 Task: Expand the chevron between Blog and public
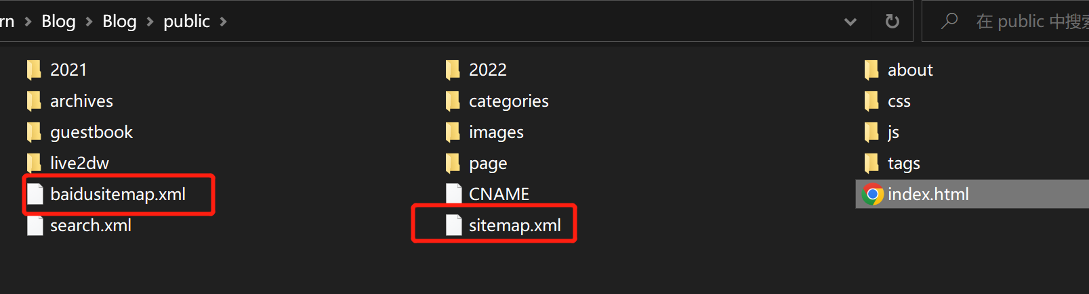150,22
